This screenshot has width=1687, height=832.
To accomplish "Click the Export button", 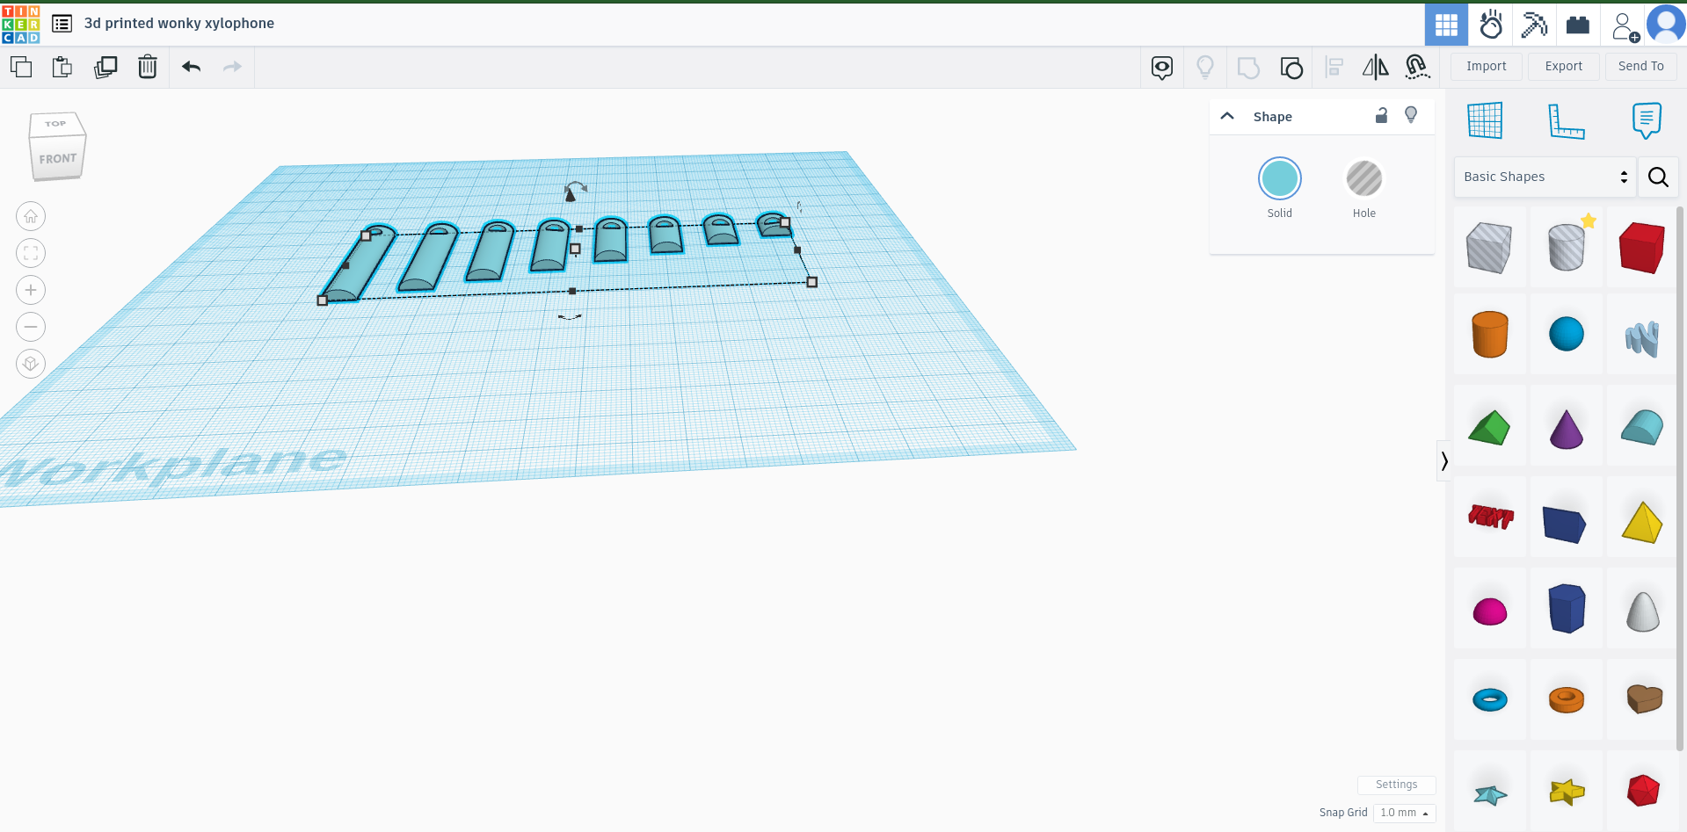I will tap(1562, 66).
